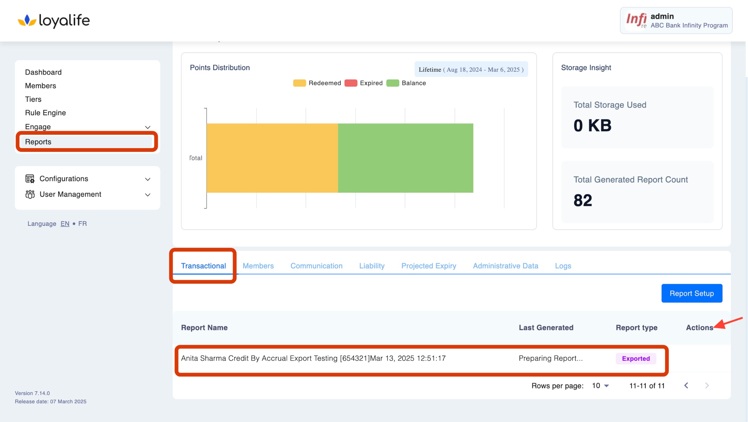
Task: Toggle the Balance legend swatch
Action: click(x=392, y=83)
